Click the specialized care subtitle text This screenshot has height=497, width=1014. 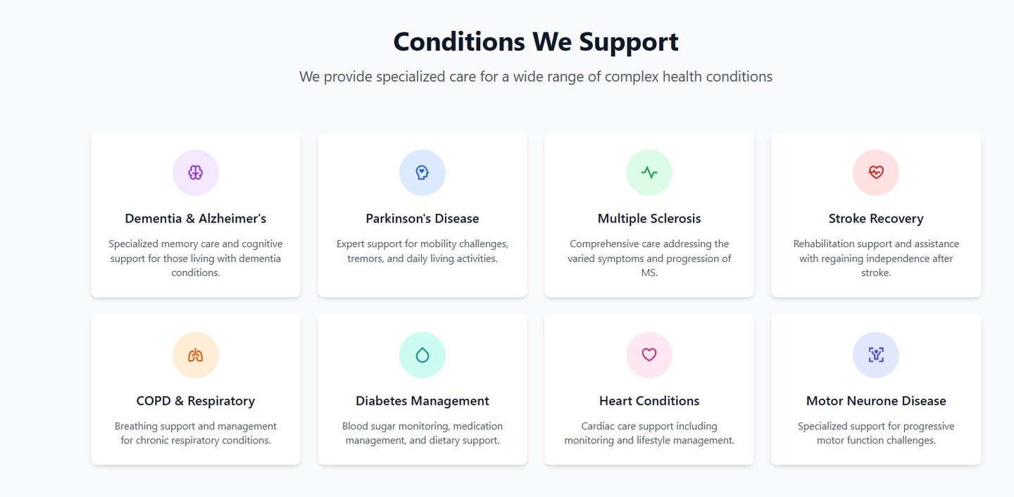pos(536,77)
